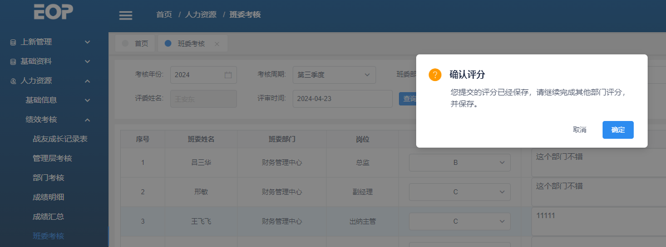Click 确定 to confirm the score
Viewport: 666px width, 247px height.
[x=618, y=130]
